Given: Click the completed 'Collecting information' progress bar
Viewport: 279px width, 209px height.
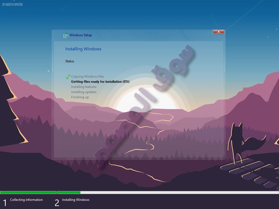Looking at the screenshot, I should (x=28, y=192).
